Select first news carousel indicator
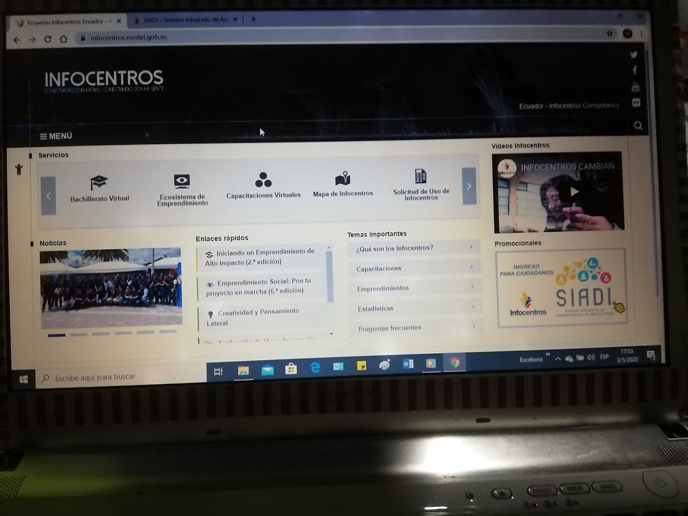 point(57,335)
